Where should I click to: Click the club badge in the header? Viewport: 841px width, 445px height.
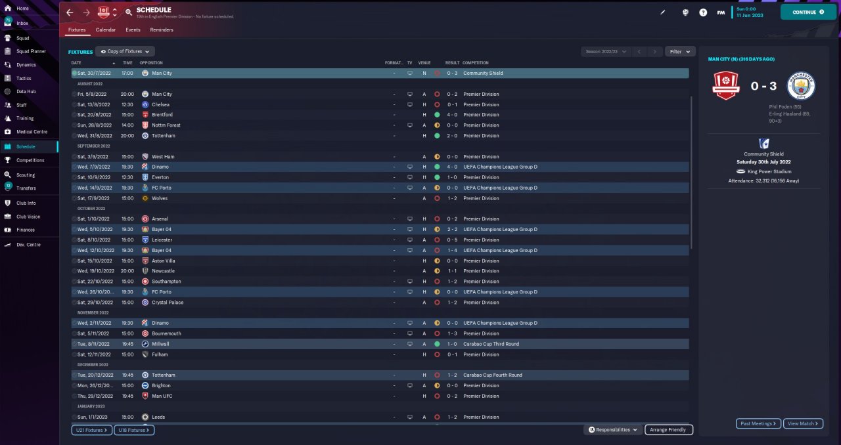(104, 12)
